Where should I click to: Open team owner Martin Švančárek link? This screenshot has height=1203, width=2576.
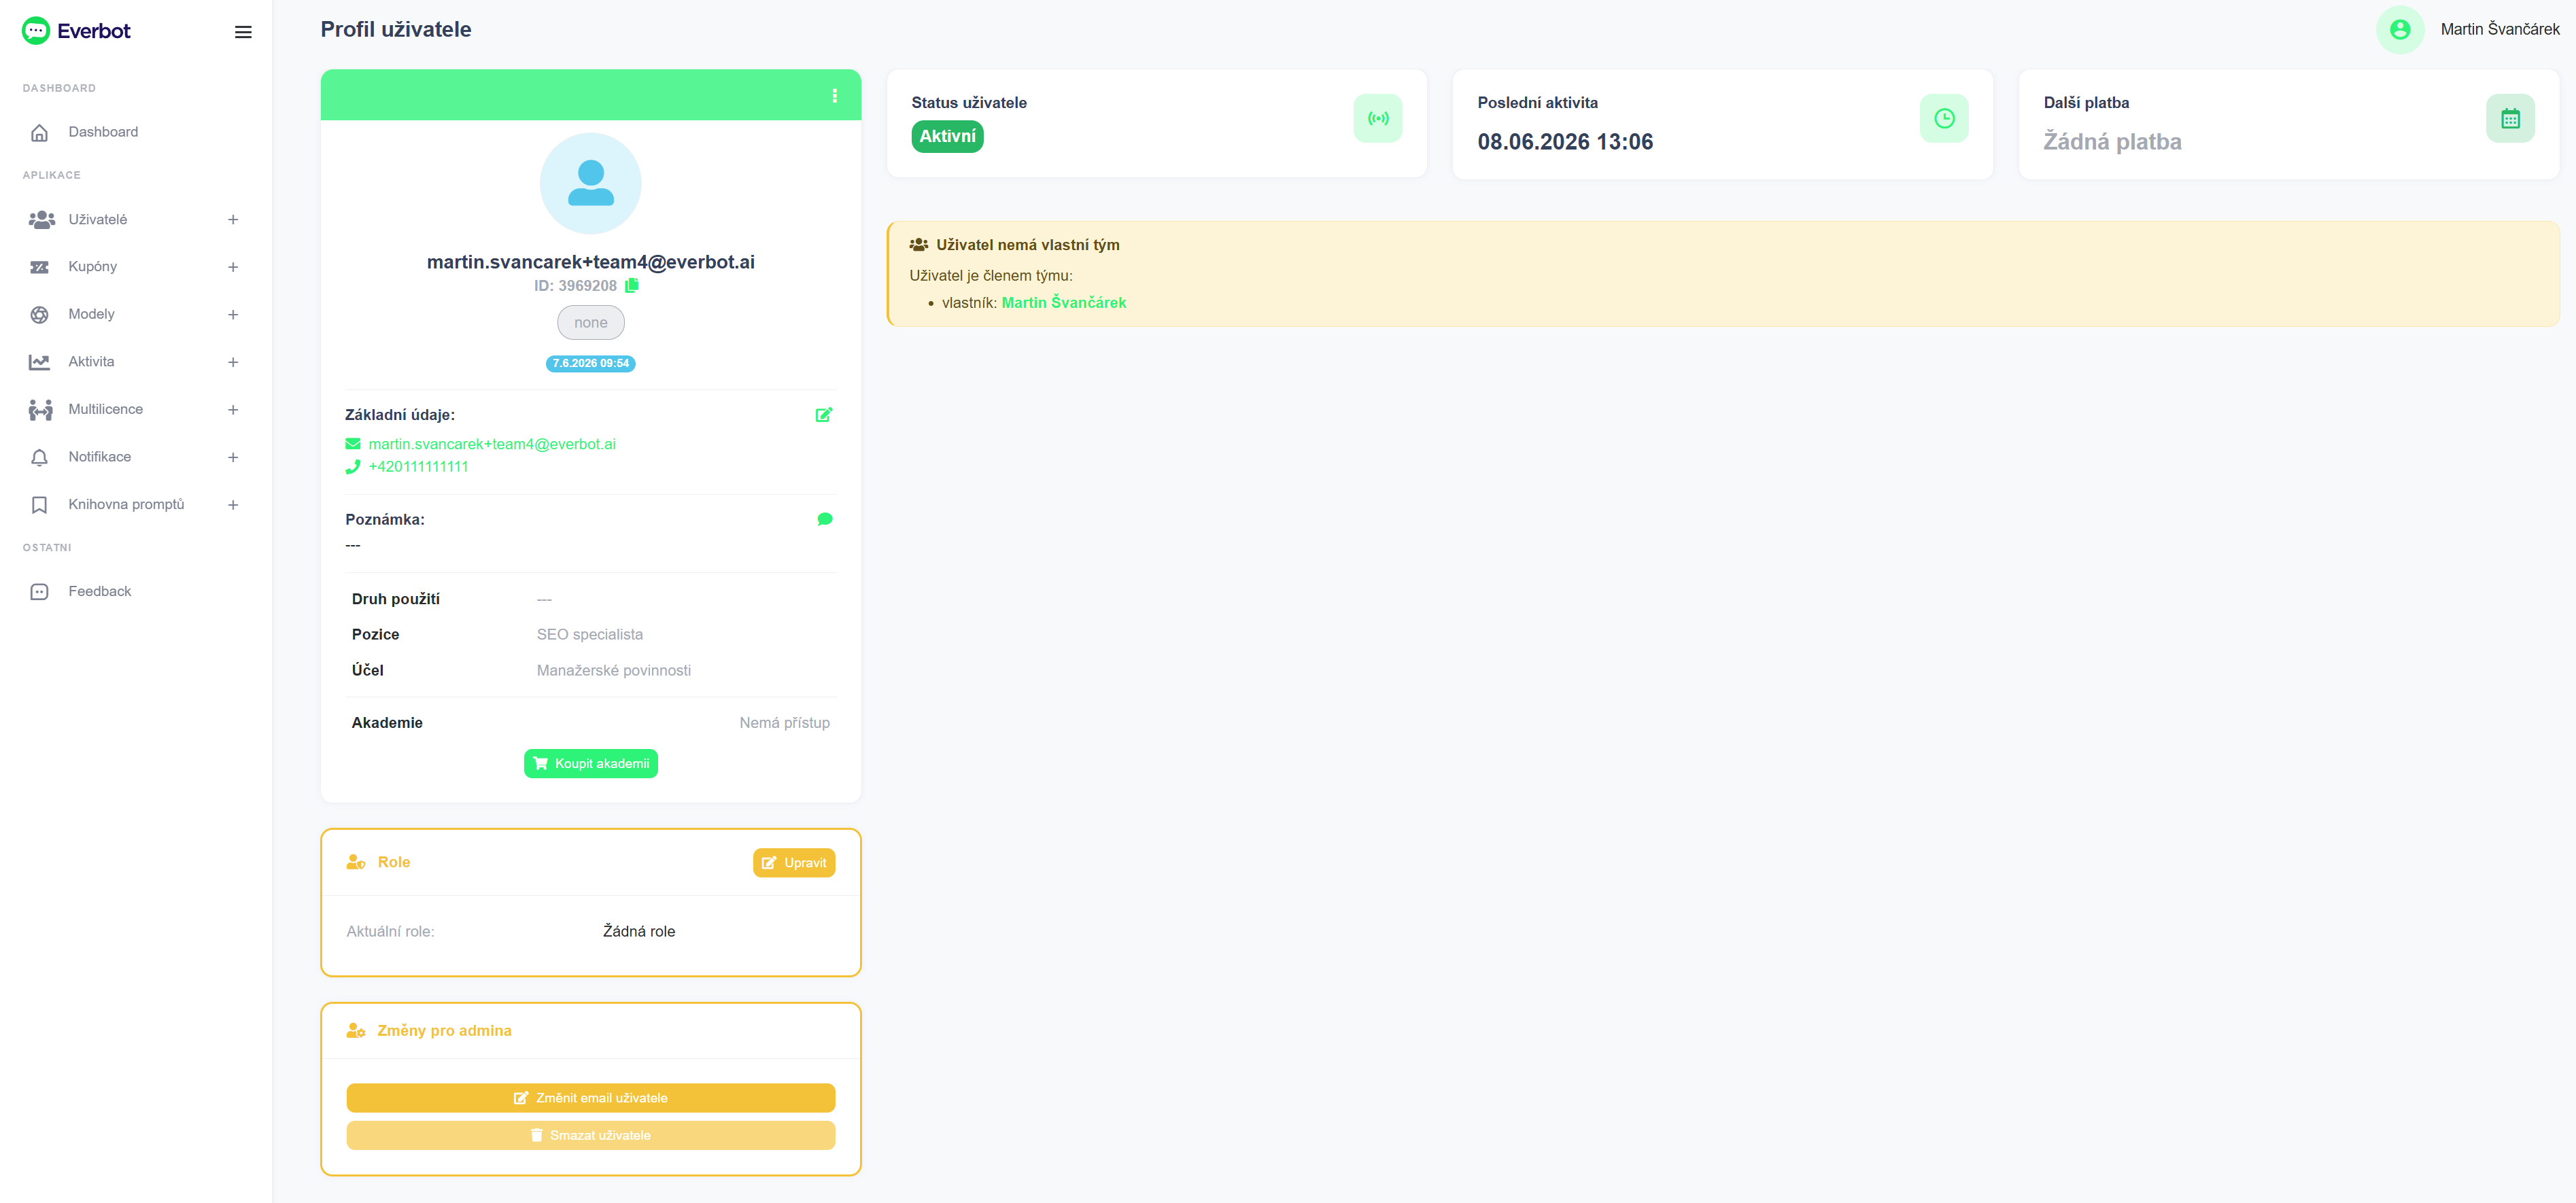[x=1063, y=303]
